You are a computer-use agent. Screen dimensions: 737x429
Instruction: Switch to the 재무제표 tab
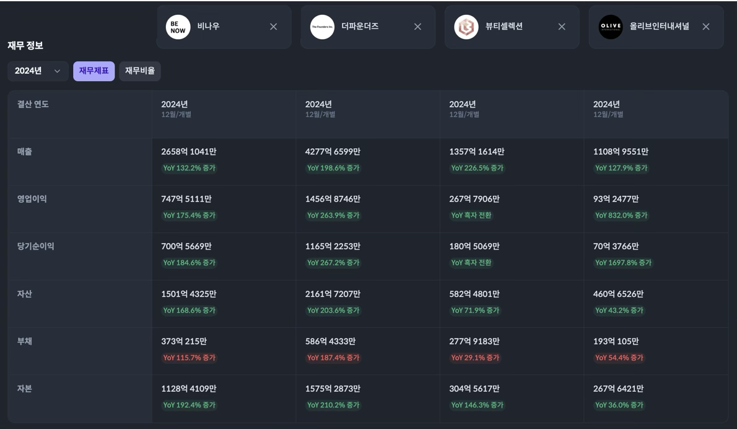click(94, 71)
